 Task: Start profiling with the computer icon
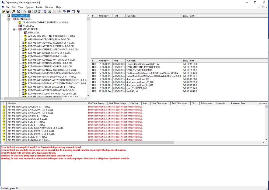click(x=45, y=11)
